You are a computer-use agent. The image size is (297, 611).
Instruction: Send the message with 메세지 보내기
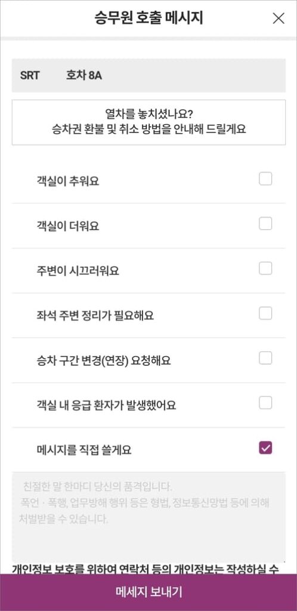[x=148, y=593]
